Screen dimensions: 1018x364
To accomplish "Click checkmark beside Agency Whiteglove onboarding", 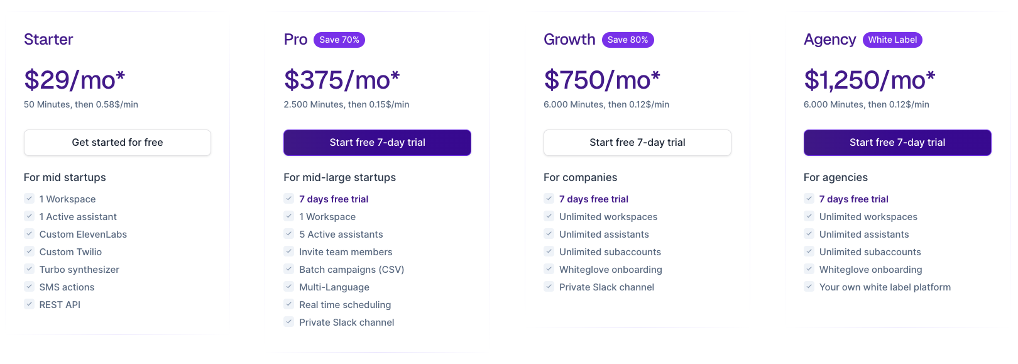I will [809, 269].
